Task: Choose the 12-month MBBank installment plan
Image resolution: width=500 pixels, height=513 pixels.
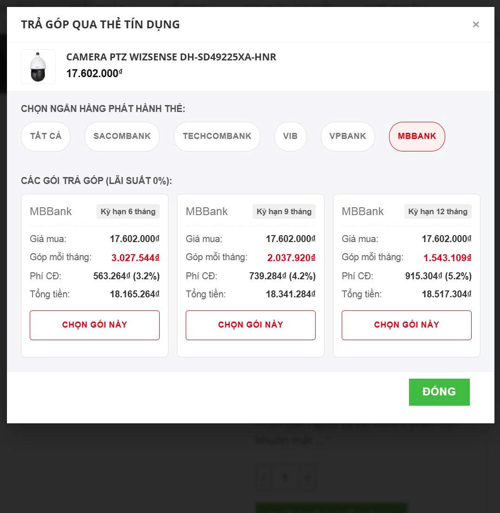Action: pyautogui.click(x=407, y=325)
